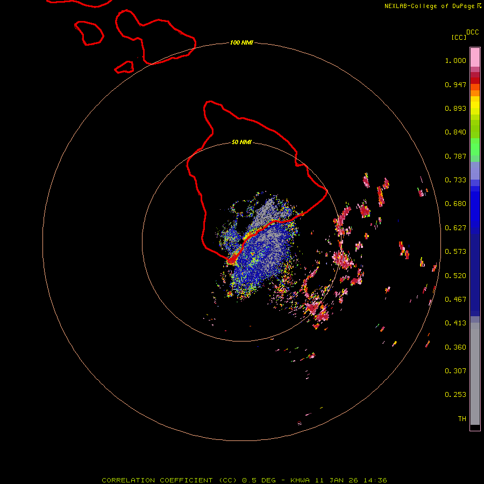Click the red radar site marker on the south coast
Image resolution: width=484 pixels, height=484 pixels.
(232, 261)
